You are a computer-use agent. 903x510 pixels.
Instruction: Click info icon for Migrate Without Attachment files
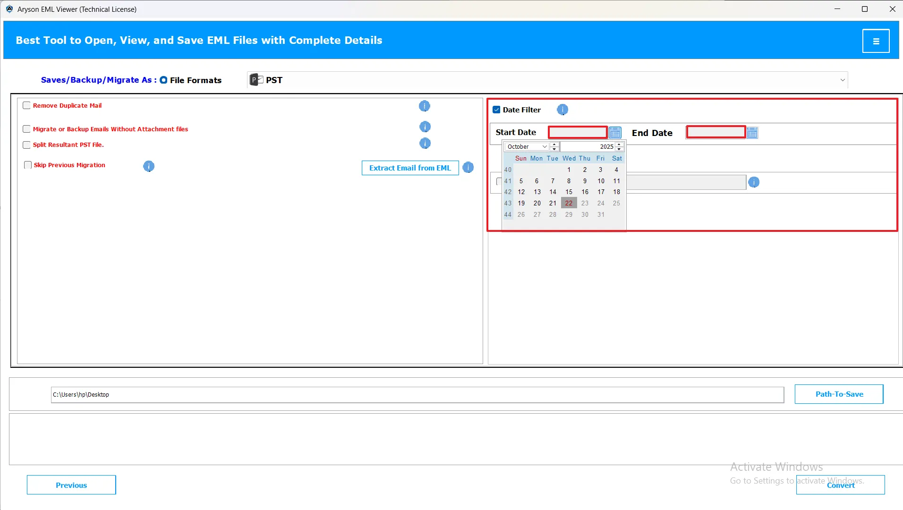[x=425, y=127]
